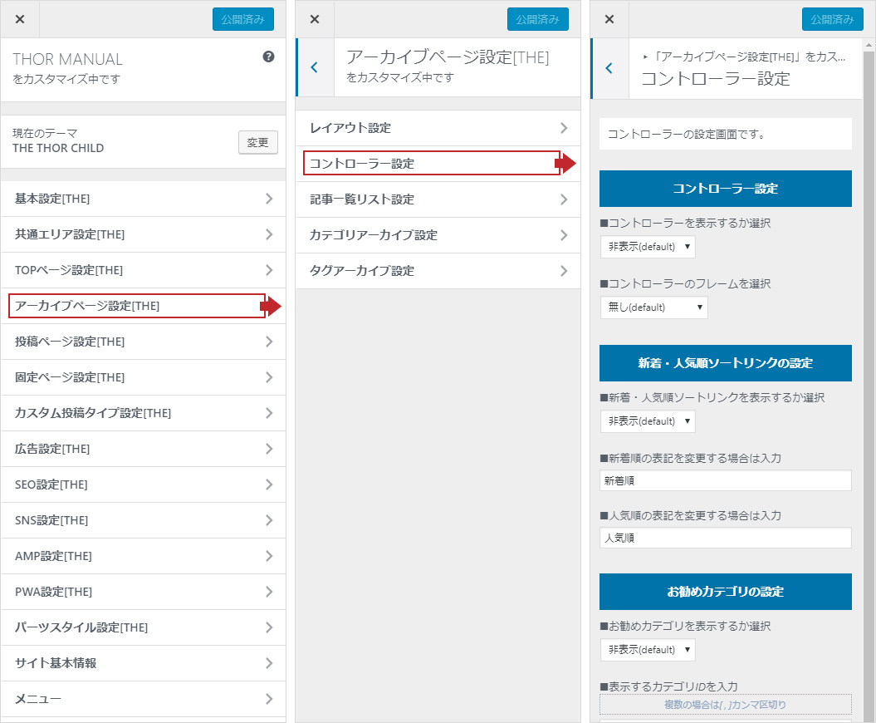876x723 pixels.
Task: Close the THOR MANUAL customizer panel
Action: (x=20, y=19)
